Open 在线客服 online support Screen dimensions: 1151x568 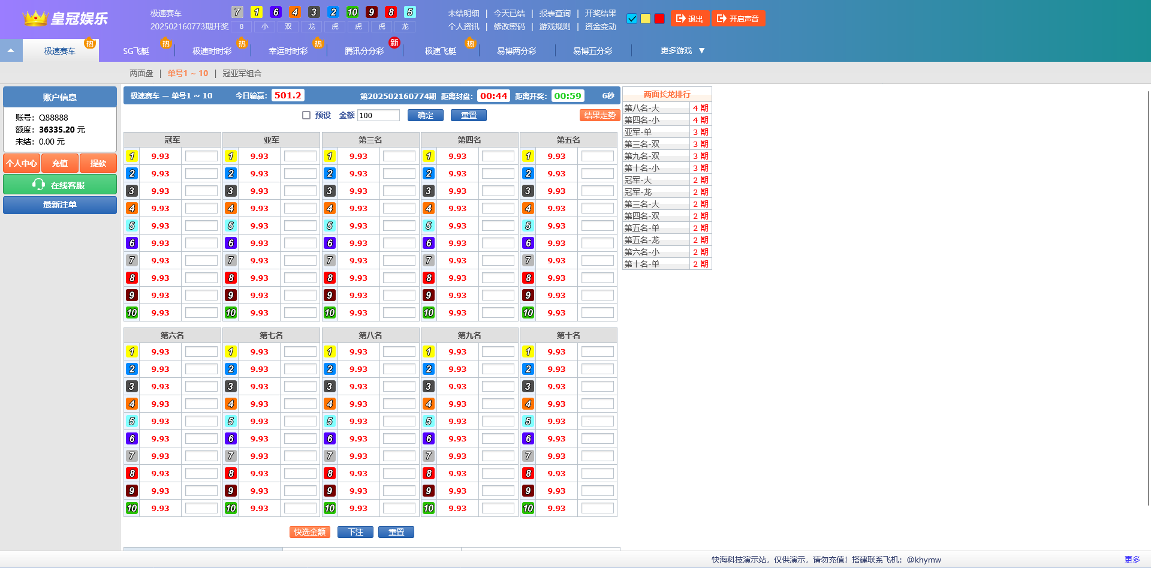tap(60, 185)
